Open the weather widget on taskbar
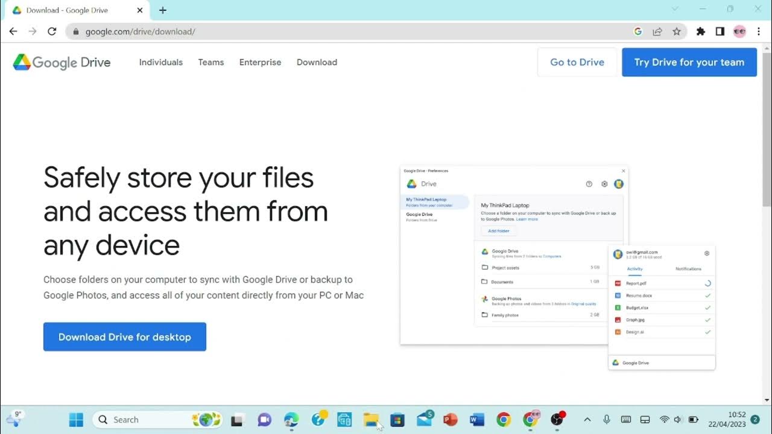The height and width of the screenshot is (434, 772). (14, 420)
